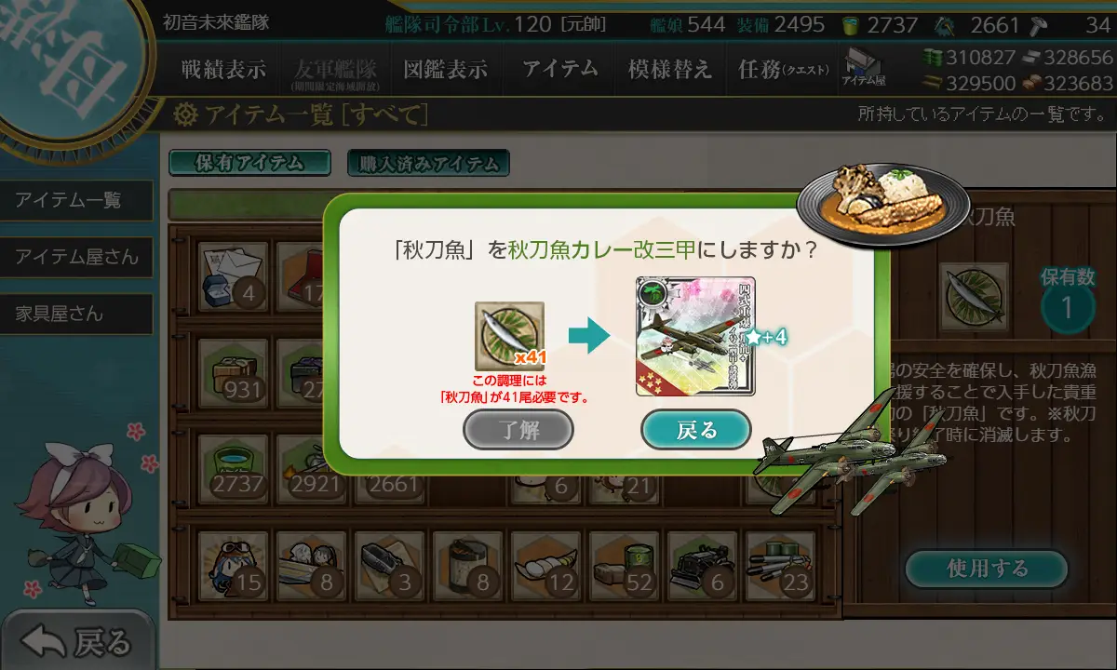The height and width of the screenshot is (670, 1117).
Task: Cancel the dialog with teal 戻る button
Action: point(696,430)
